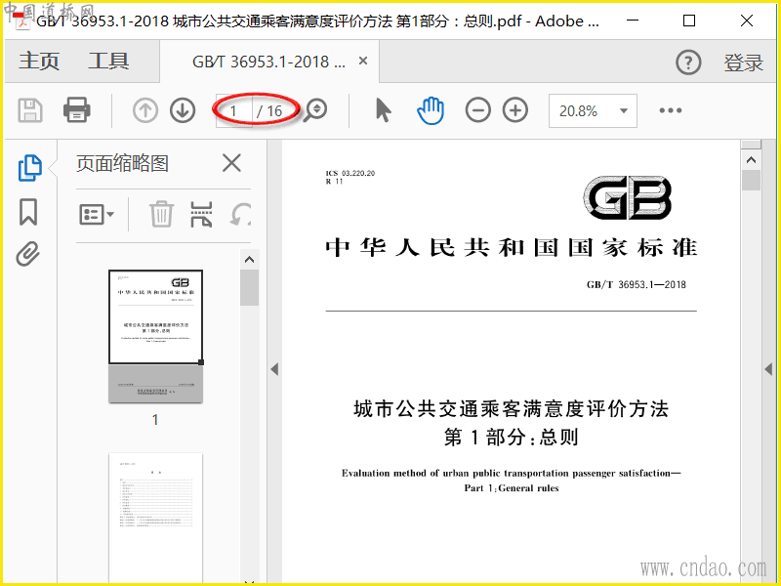Click the Part 1: General rules text
Screen dimensions: 781x586
[512, 487]
